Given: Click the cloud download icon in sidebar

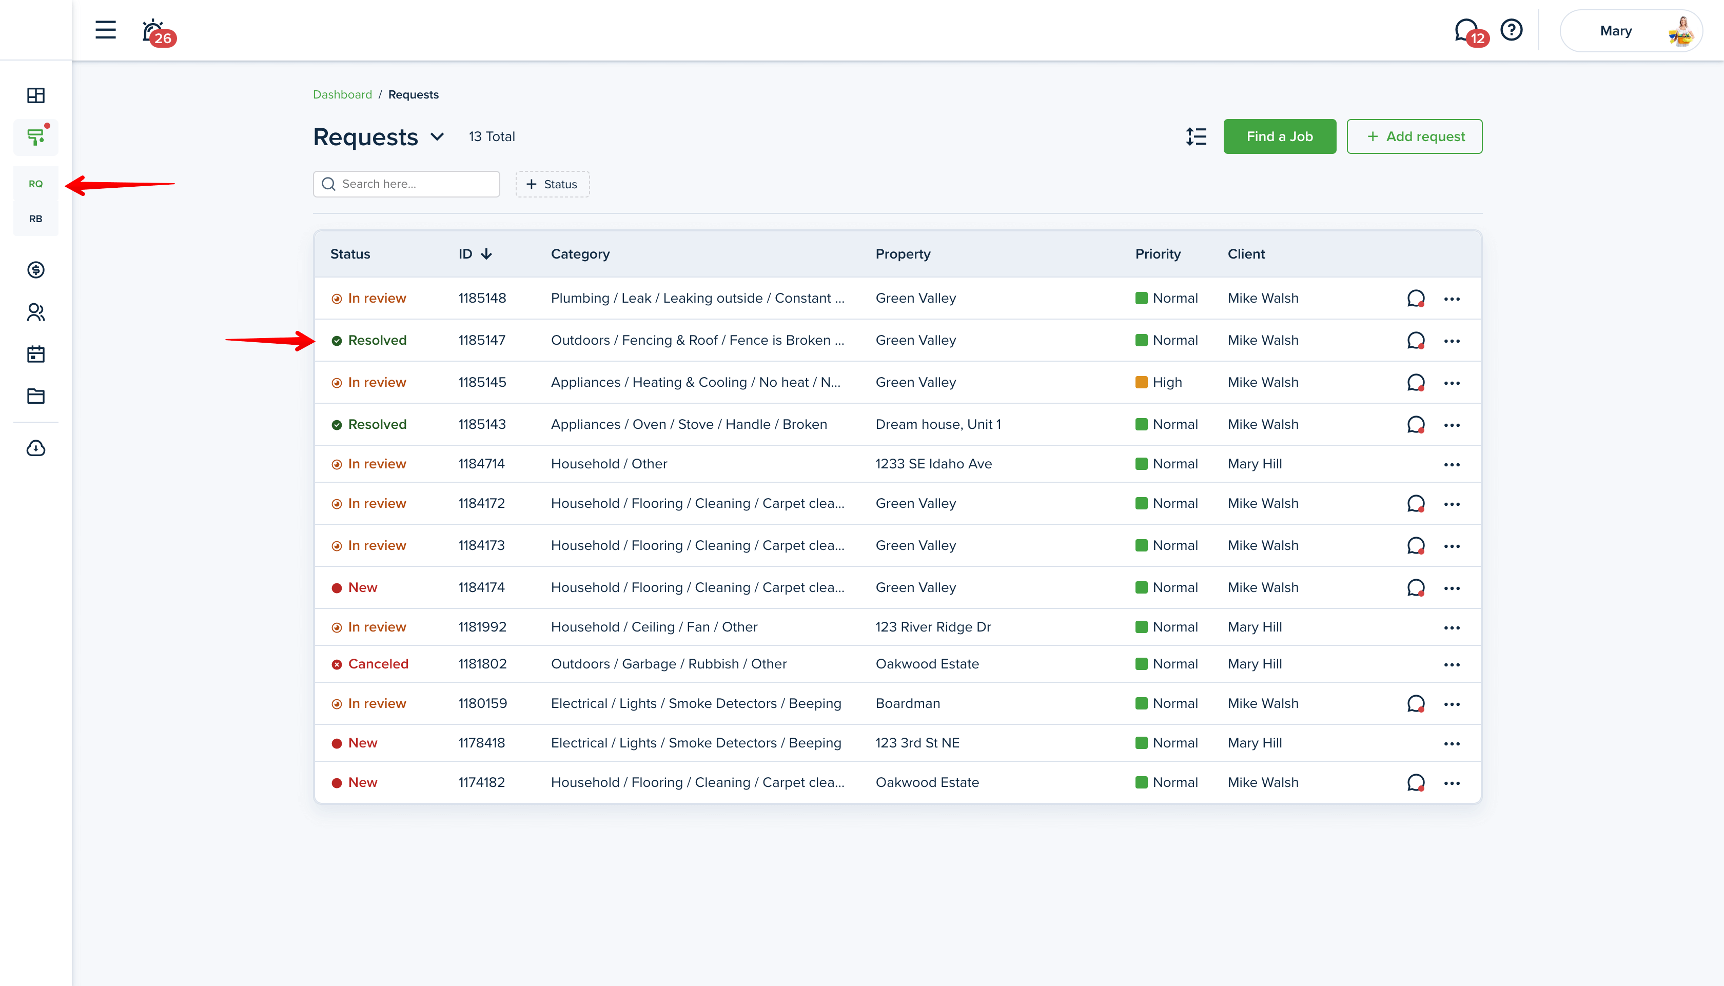Looking at the screenshot, I should click(36, 448).
